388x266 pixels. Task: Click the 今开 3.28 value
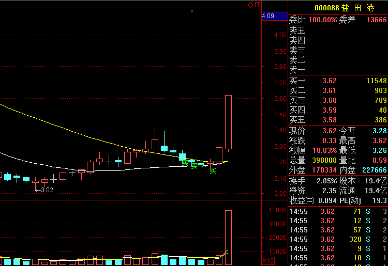pyautogui.click(x=380, y=131)
